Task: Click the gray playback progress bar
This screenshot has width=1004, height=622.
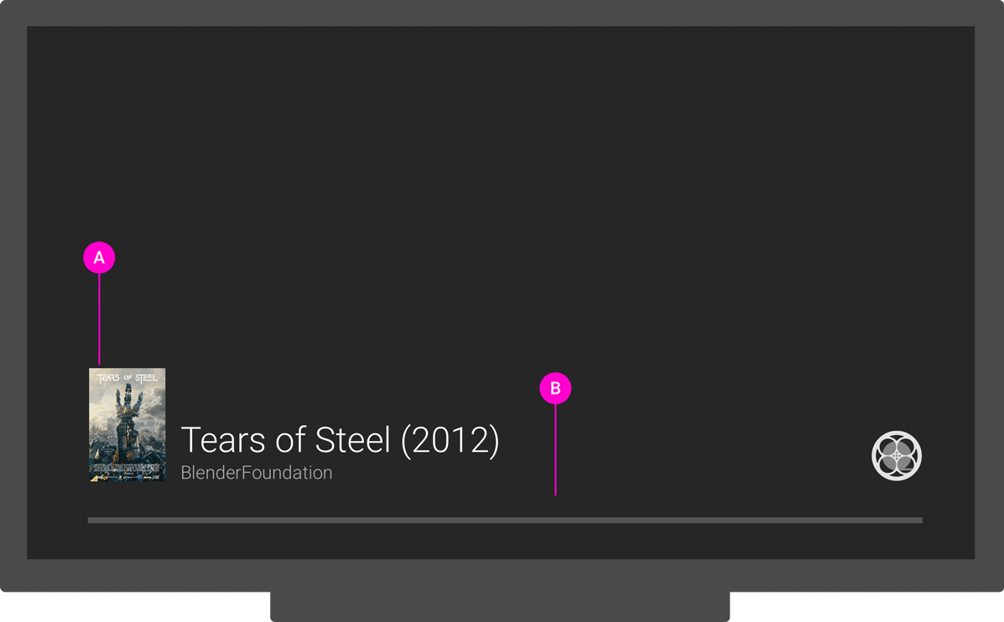Action: (x=504, y=521)
